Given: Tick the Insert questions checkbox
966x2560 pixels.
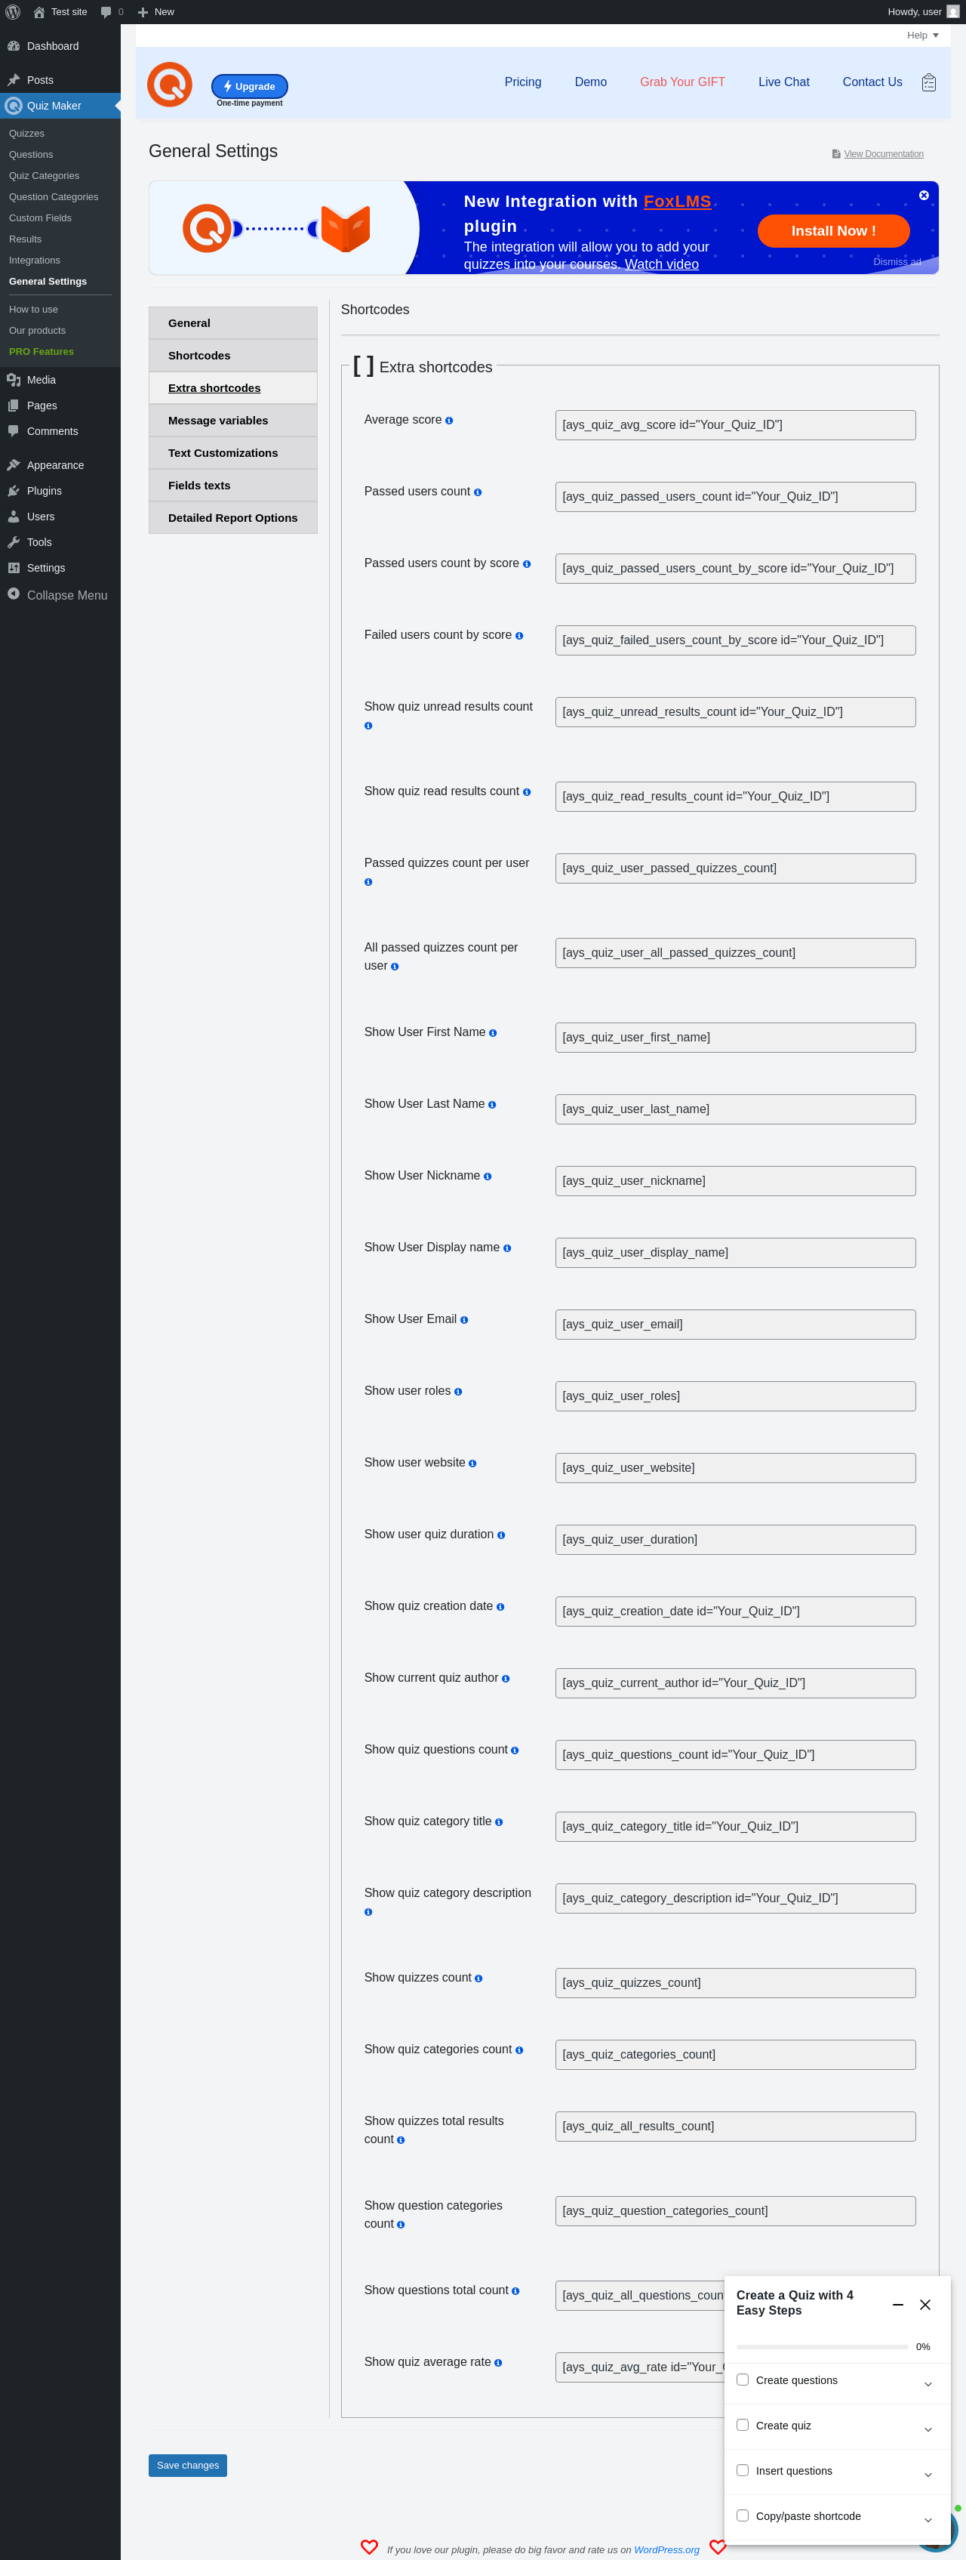Looking at the screenshot, I should click(743, 2469).
